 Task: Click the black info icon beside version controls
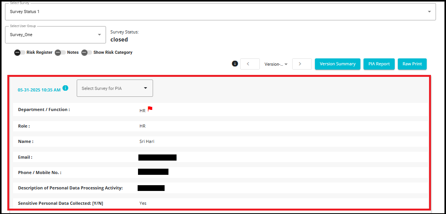(x=235, y=64)
